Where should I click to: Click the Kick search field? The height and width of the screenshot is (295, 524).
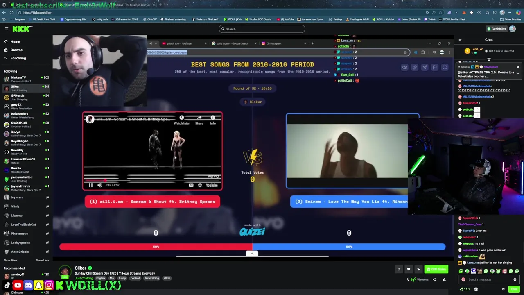(x=262, y=29)
